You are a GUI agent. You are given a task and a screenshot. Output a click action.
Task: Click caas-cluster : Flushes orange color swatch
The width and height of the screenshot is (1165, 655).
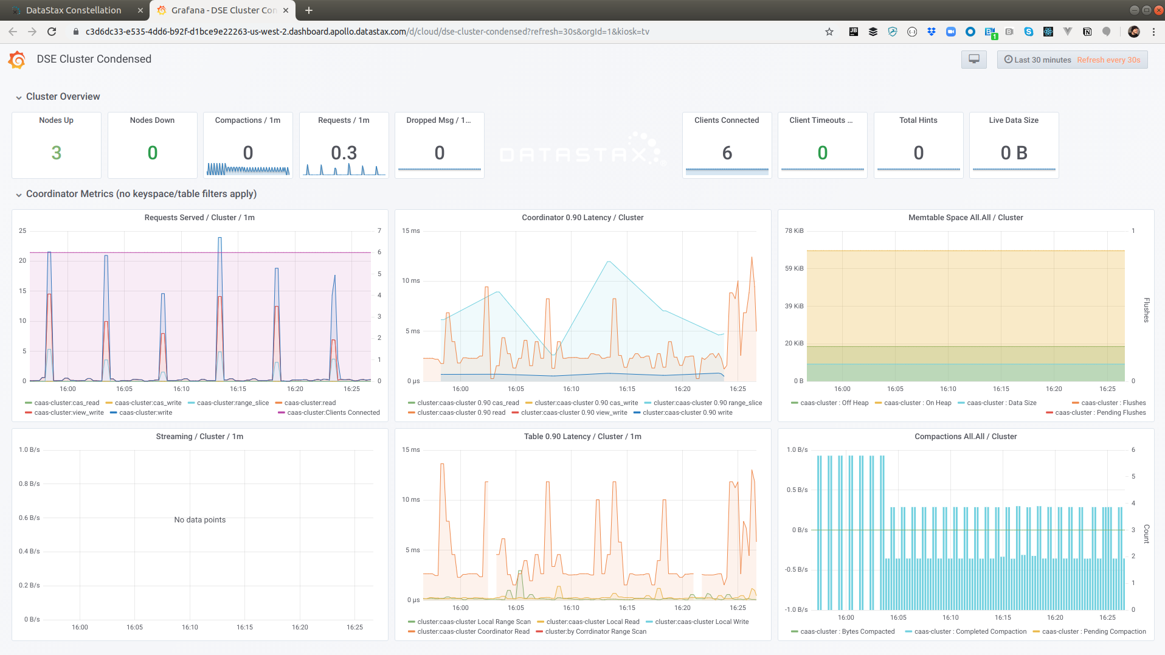(1076, 403)
